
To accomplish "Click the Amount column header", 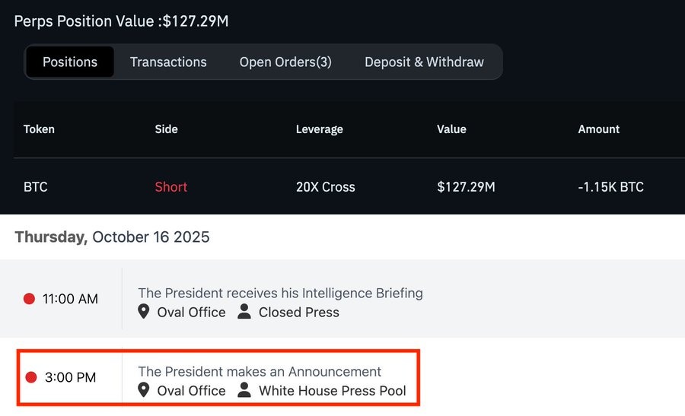I will point(598,129).
